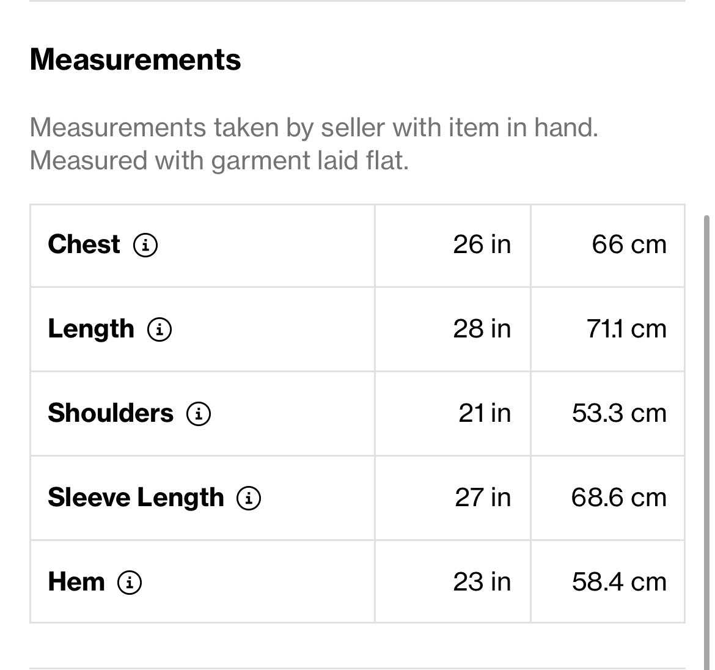Click the 66 cm chest value
This screenshot has height=670, width=715.
point(629,245)
